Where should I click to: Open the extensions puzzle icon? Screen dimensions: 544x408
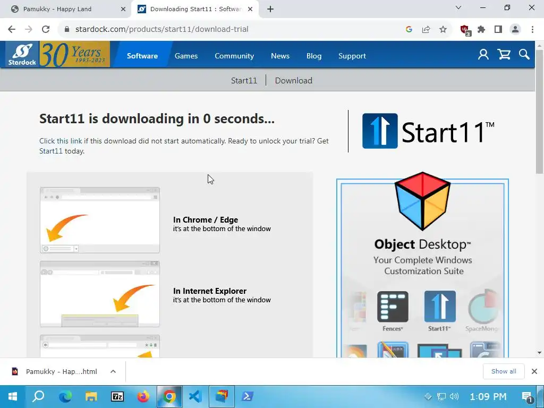481,29
